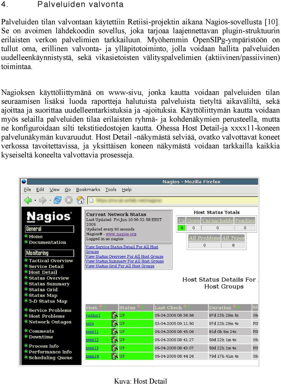
Task: Open Scheduling Queue in the sidebar
Action: click(x=50, y=358)
